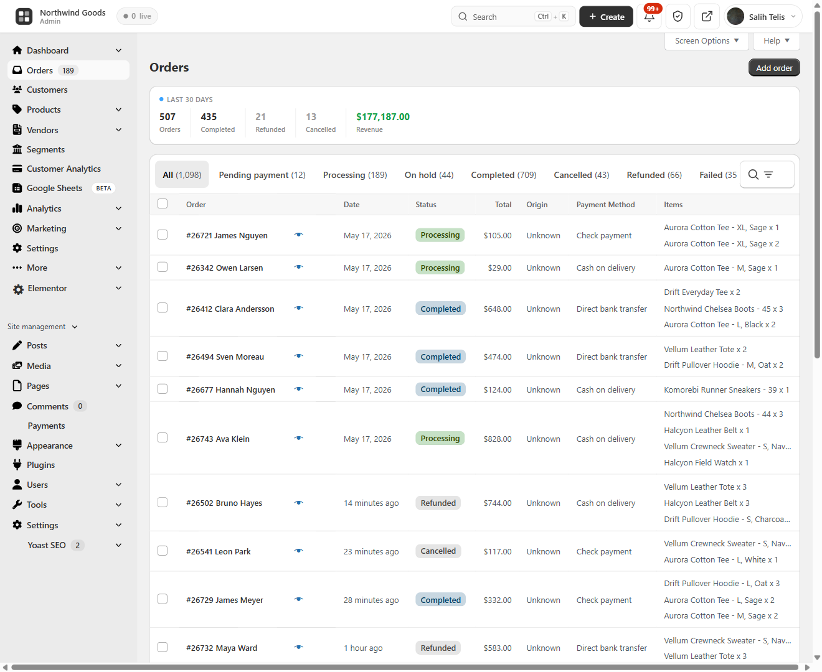Open the notifications bell icon
822x672 pixels.
click(650, 16)
